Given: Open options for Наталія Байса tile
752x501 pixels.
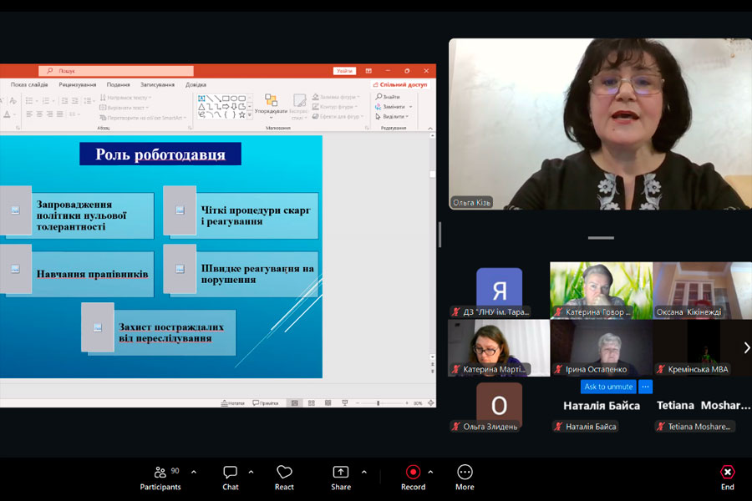Looking at the screenshot, I should pyautogui.click(x=646, y=387).
